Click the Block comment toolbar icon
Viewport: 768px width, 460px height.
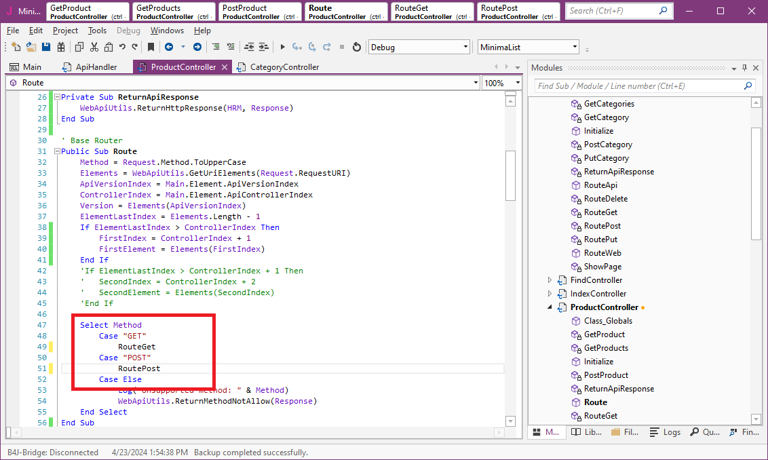[216, 47]
